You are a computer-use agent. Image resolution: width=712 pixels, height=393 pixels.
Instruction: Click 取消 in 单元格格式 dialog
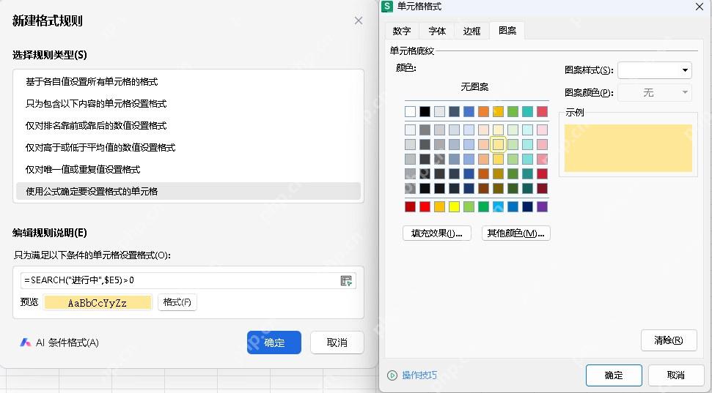click(x=676, y=375)
